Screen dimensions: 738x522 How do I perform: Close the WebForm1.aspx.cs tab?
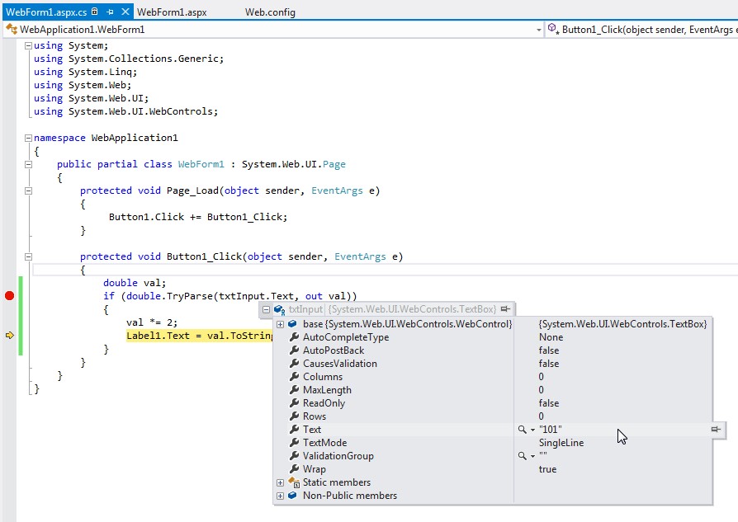pos(125,12)
